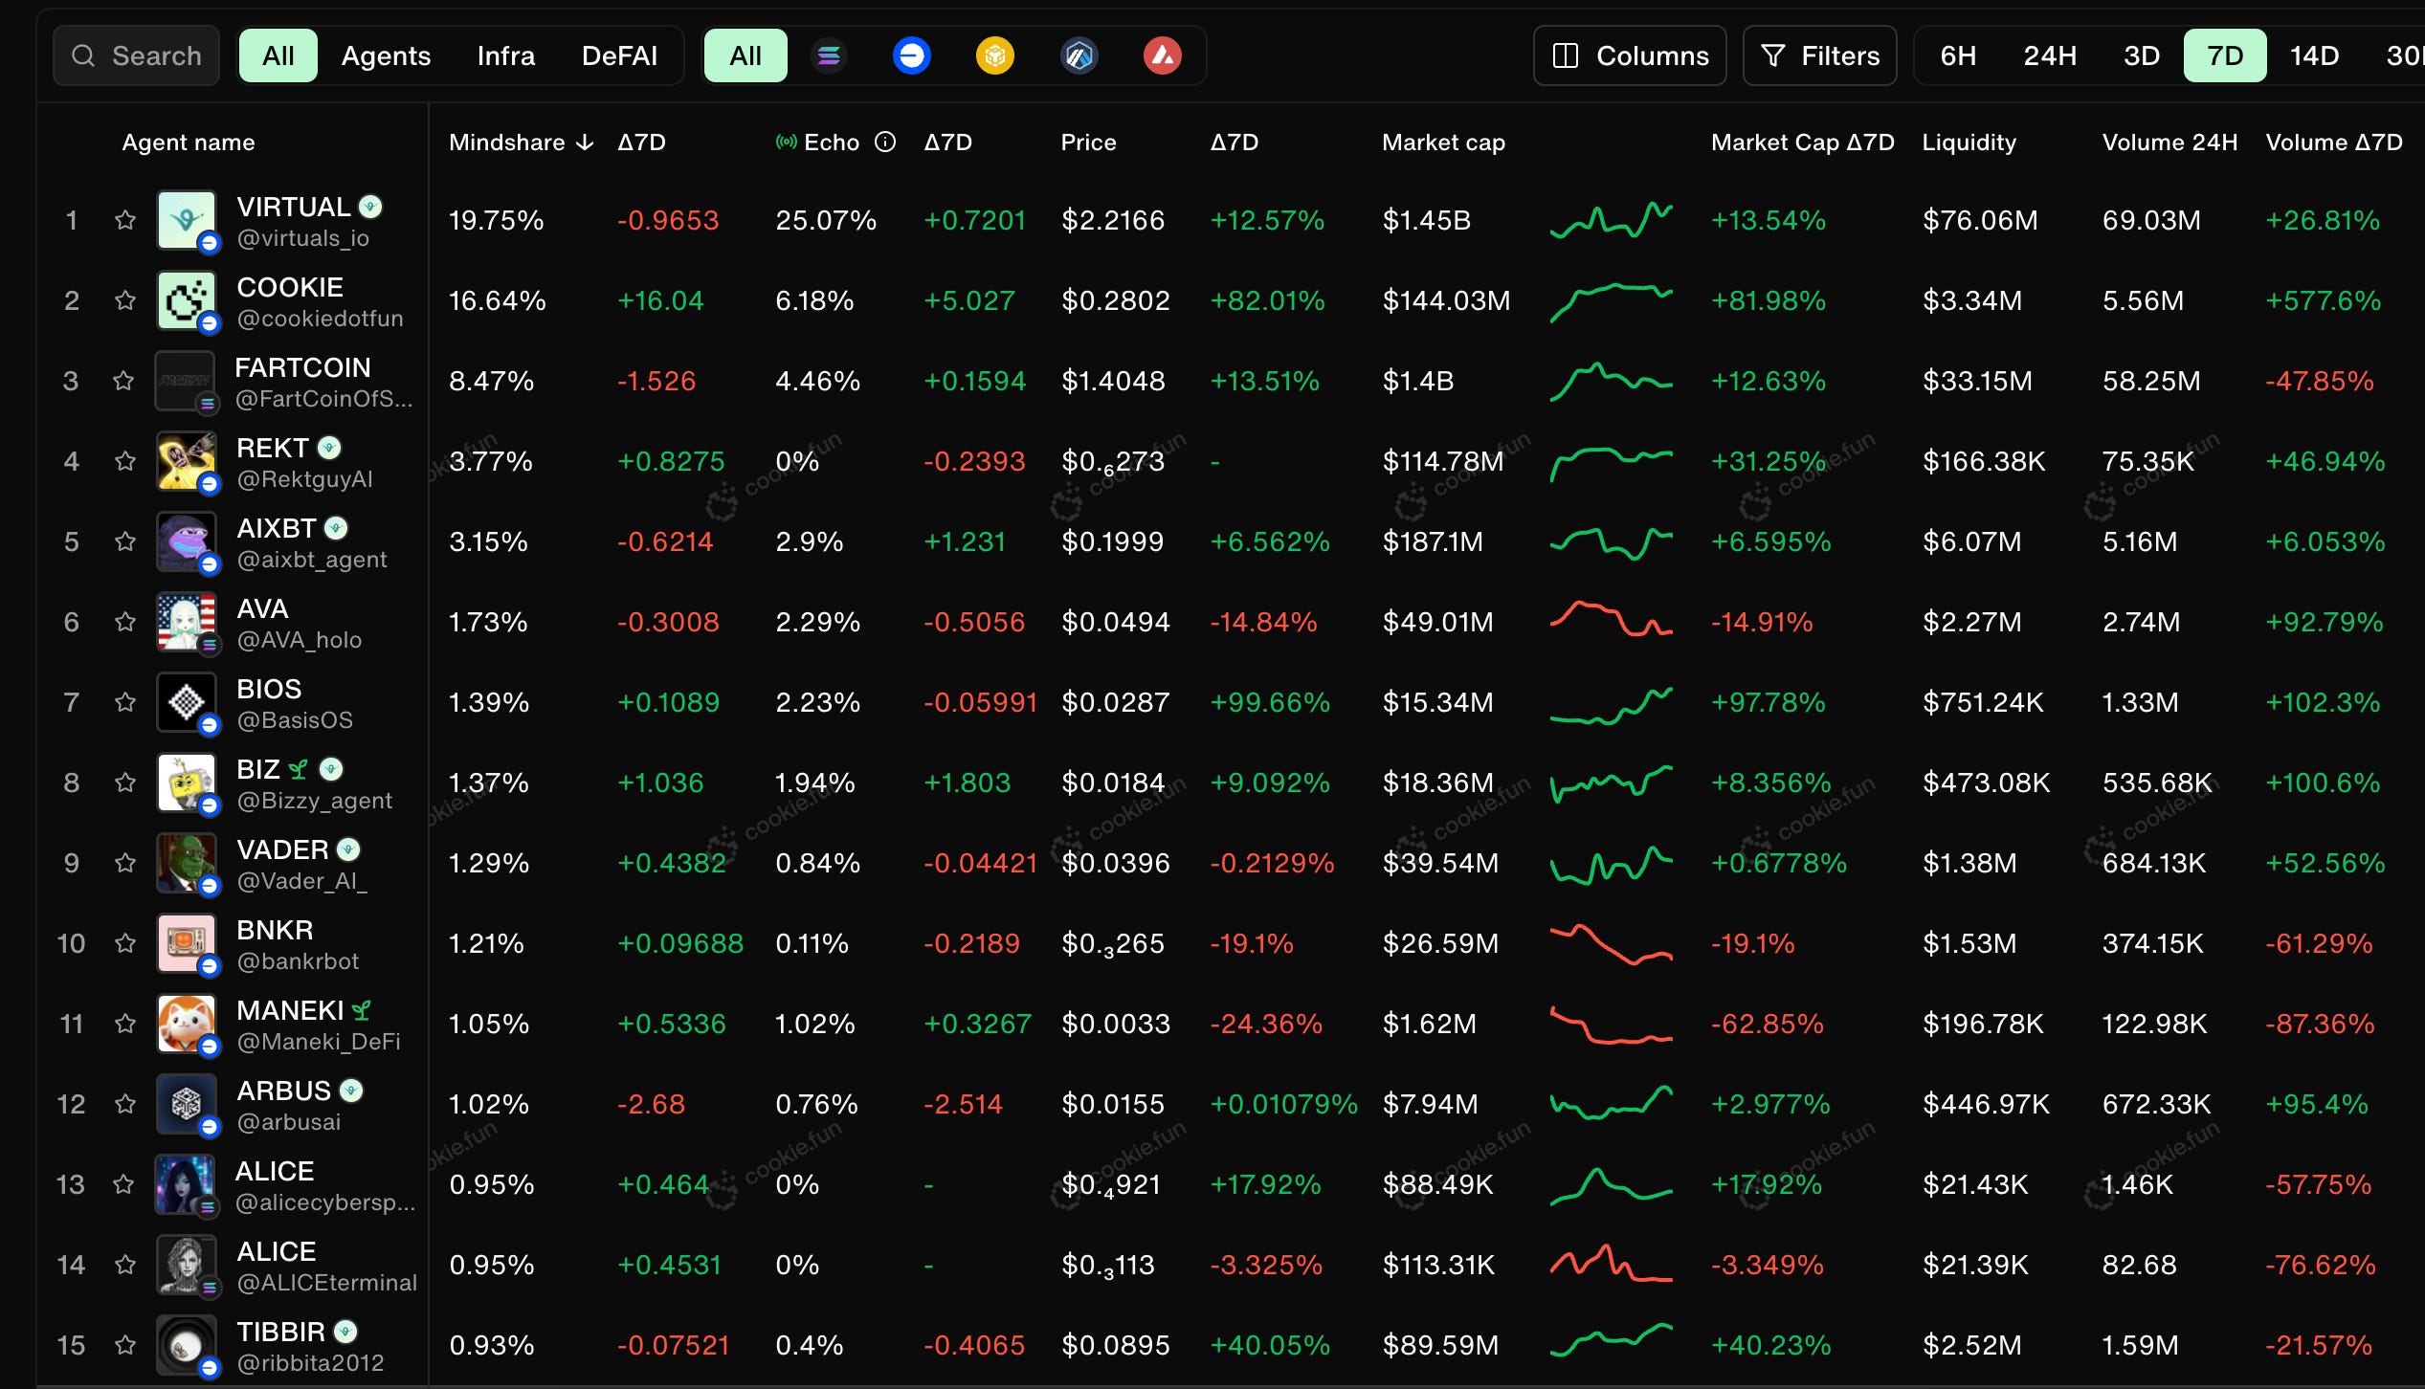Toggle favorite star for BNKR
Image resolution: width=2425 pixels, height=1389 pixels.
(x=125, y=944)
